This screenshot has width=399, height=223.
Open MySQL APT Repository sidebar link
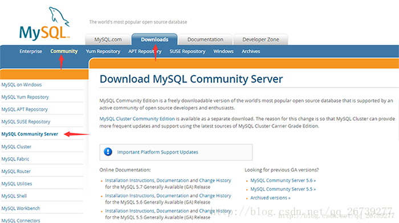pyautogui.click(x=25, y=109)
